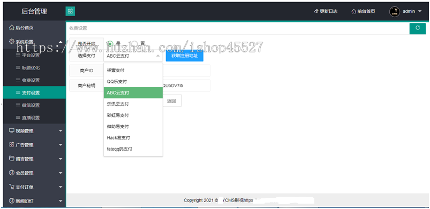Expand the 留言管理 menu arrow
This screenshot has height=209, width=430.
(x=61, y=159)
